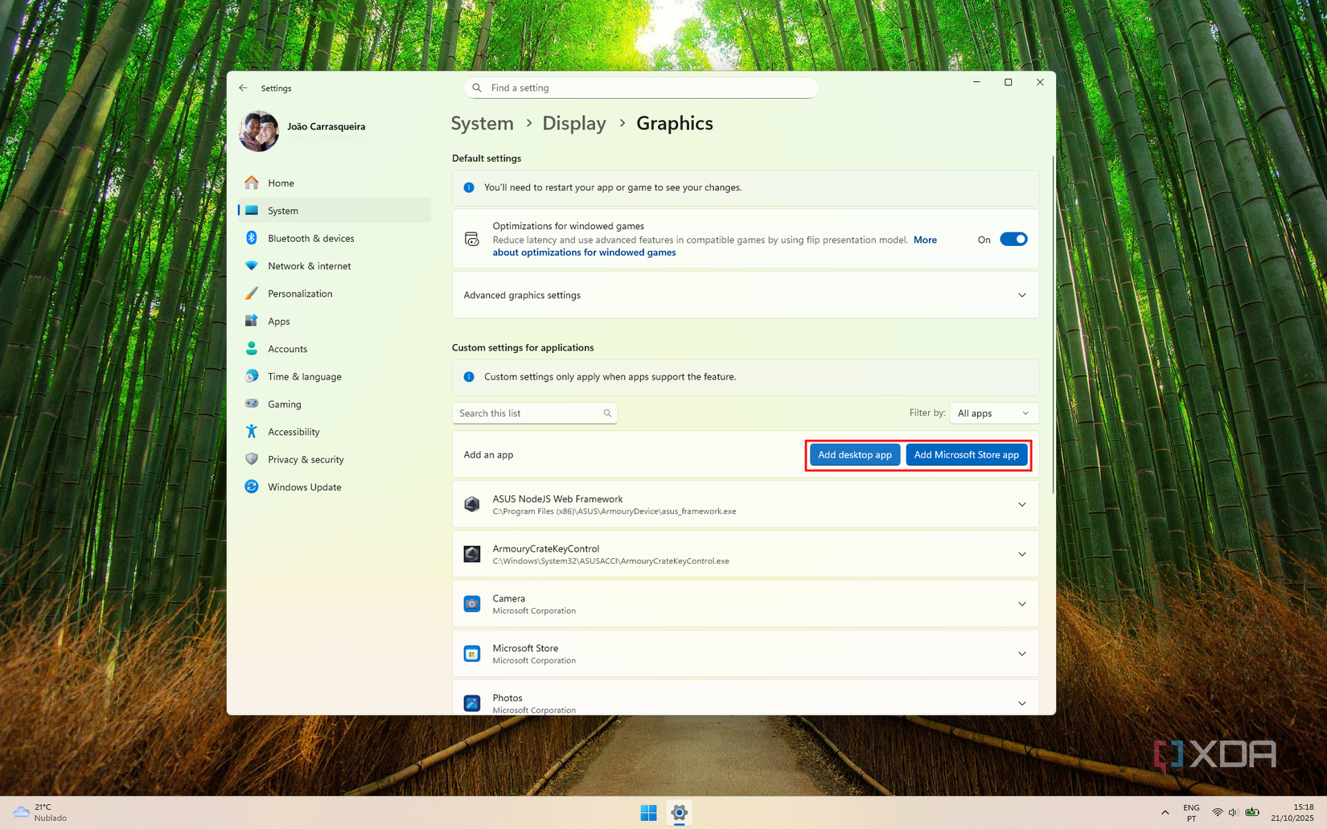Open the Filter by All apps dropdown
The image size is (1327, 829).
(993, 412)
